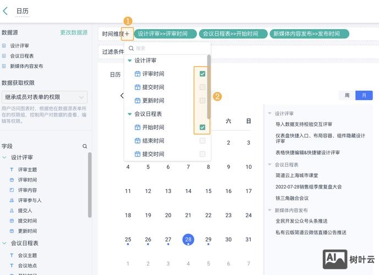Click calendar icon beside 评审时间 in dropdown
This screenshot has width=379, height=275.
point(138,74)
